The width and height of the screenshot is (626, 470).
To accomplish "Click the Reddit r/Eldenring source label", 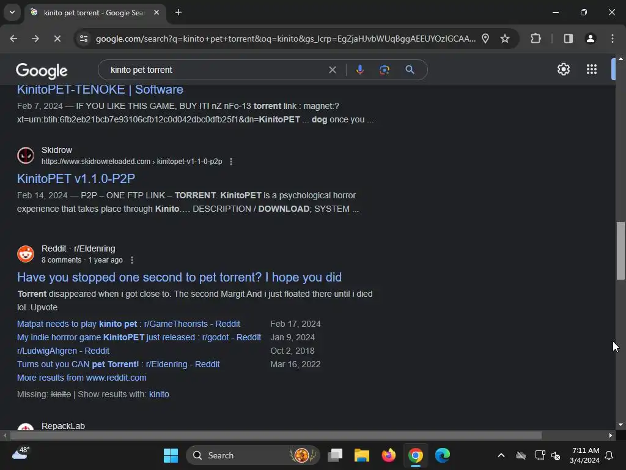I will coord(78,248).
